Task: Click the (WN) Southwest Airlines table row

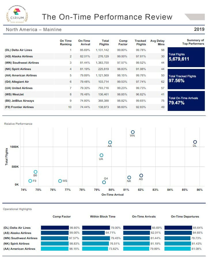Action: tap(84, 63)
